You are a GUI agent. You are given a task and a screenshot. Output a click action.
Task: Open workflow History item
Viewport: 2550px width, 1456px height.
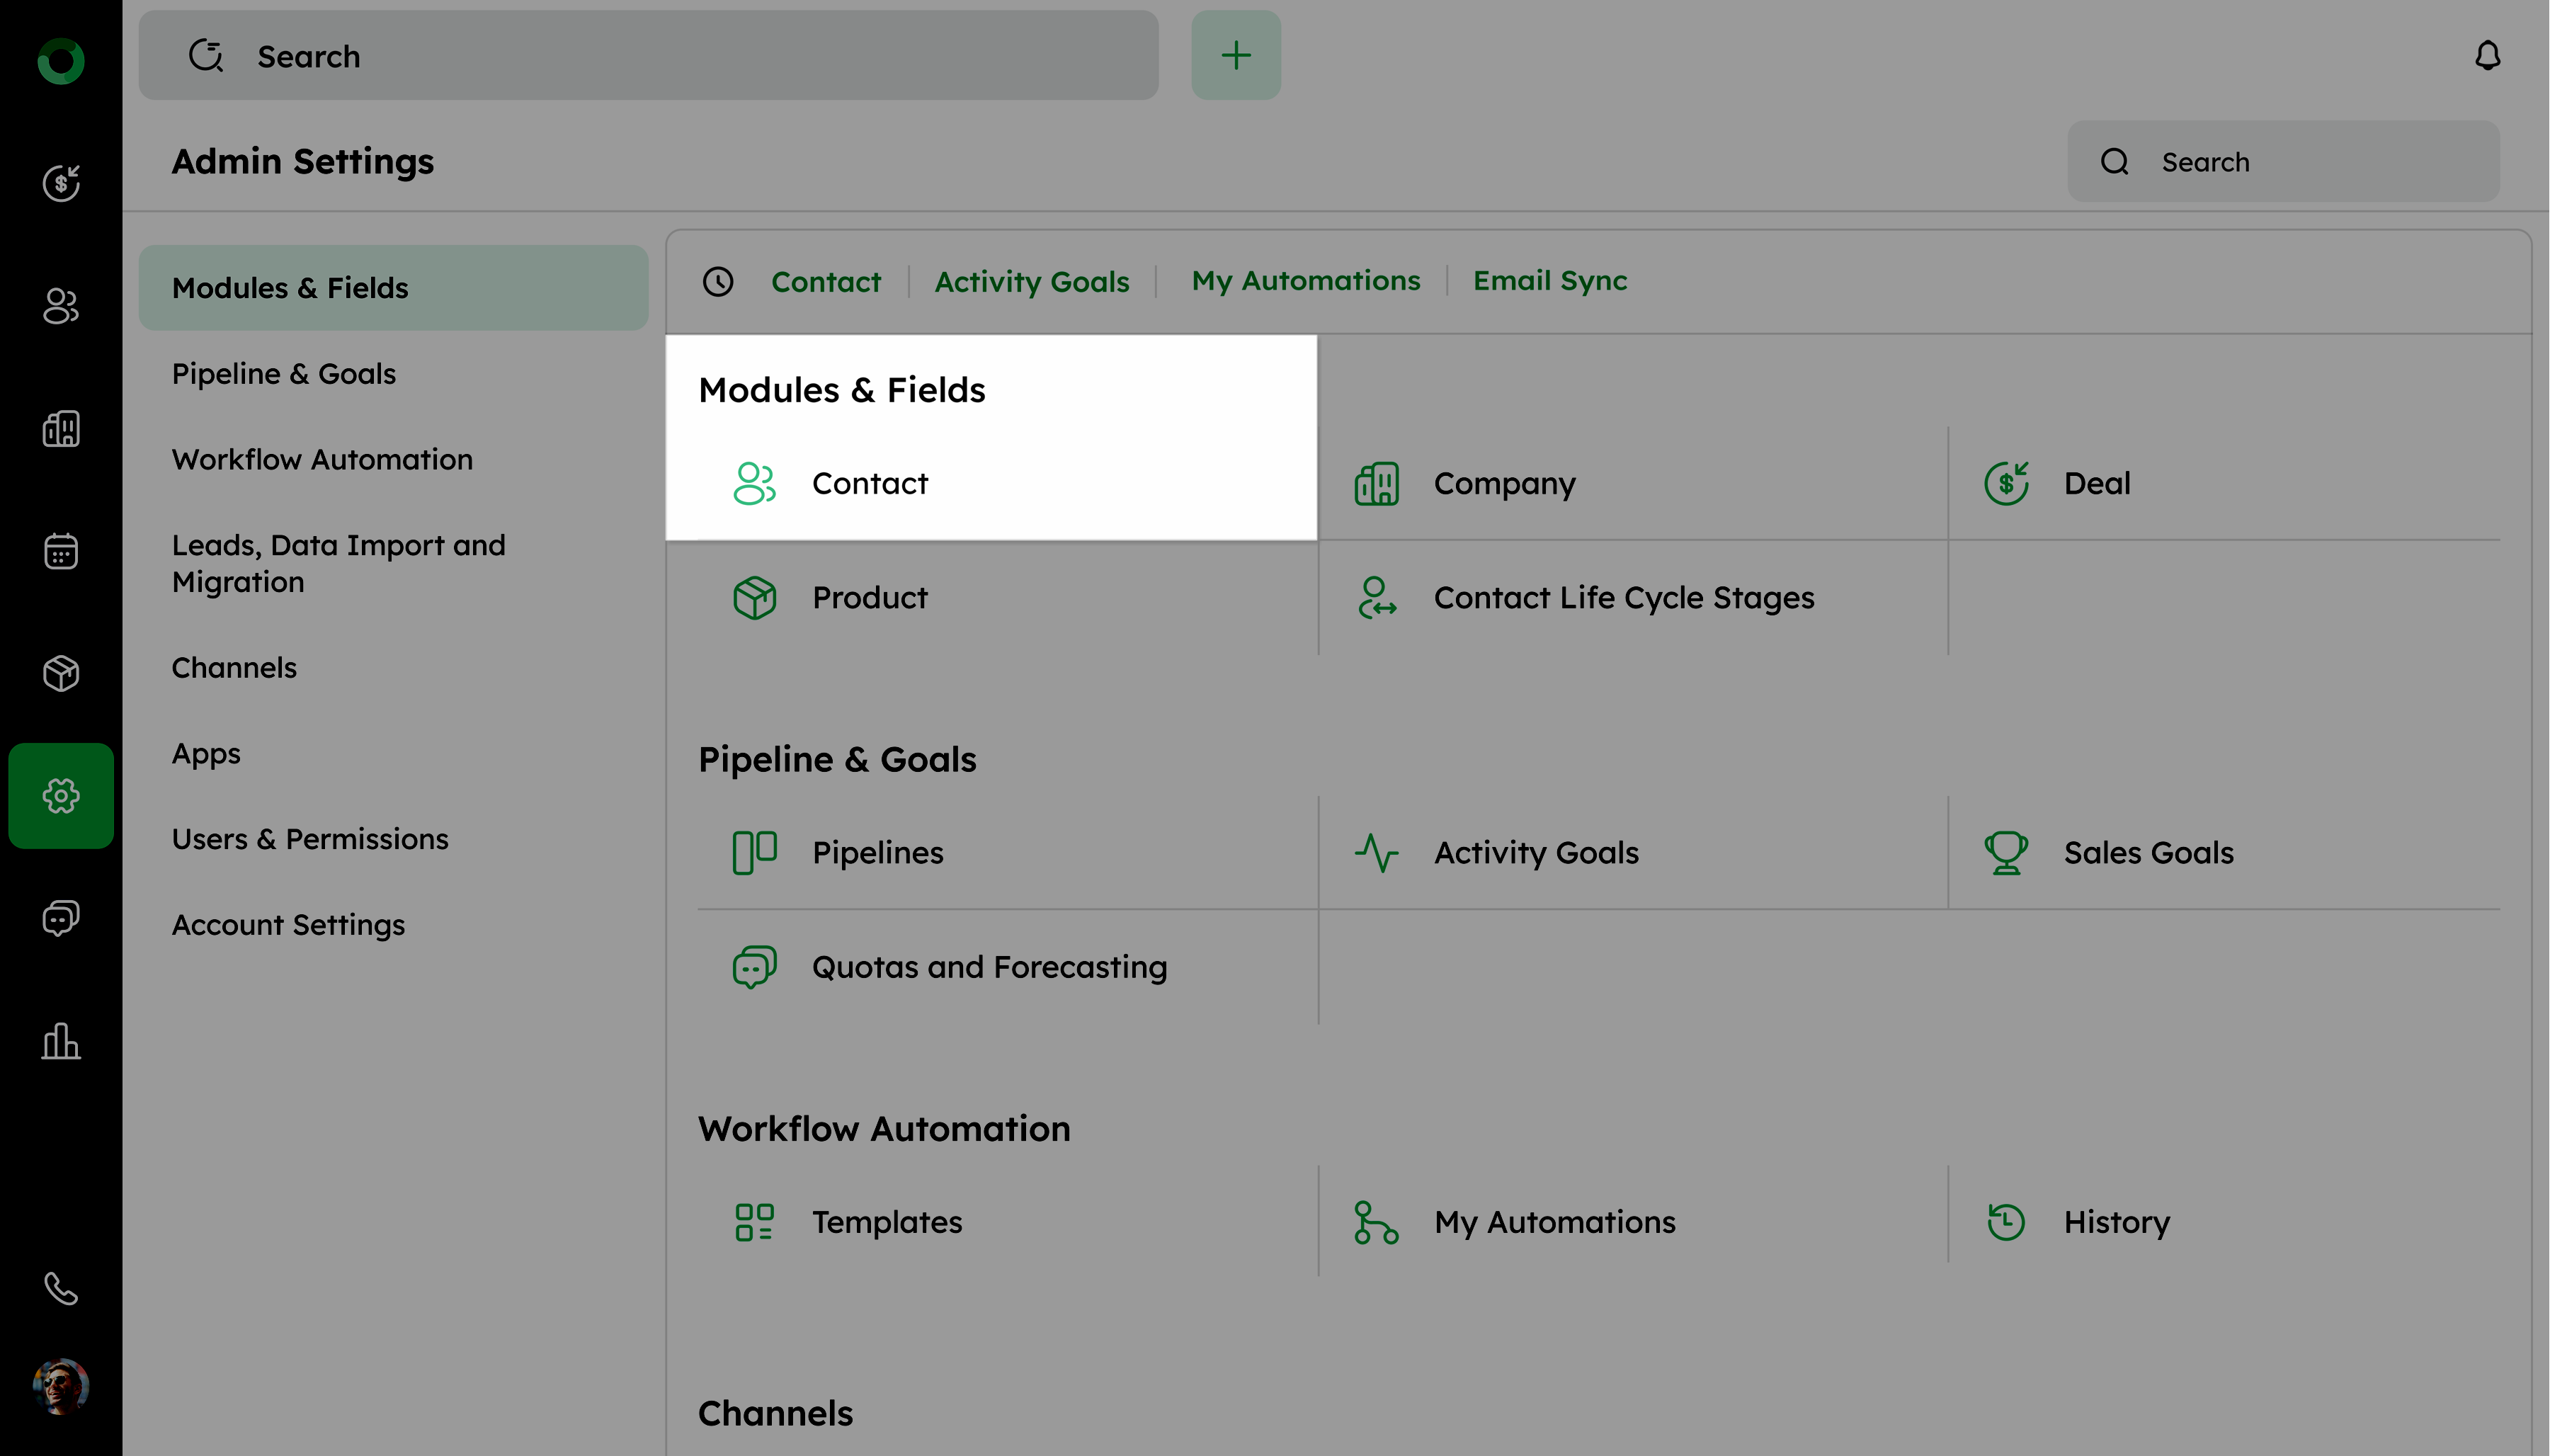point(2115,1222)
